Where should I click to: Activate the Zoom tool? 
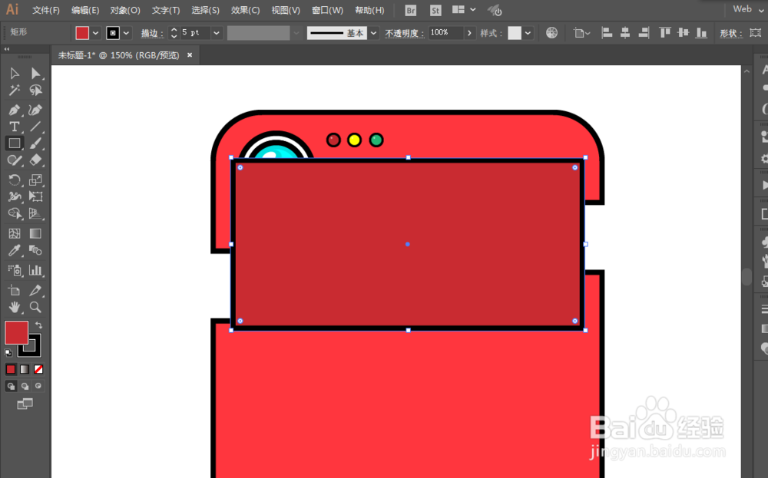coord(35,307)
